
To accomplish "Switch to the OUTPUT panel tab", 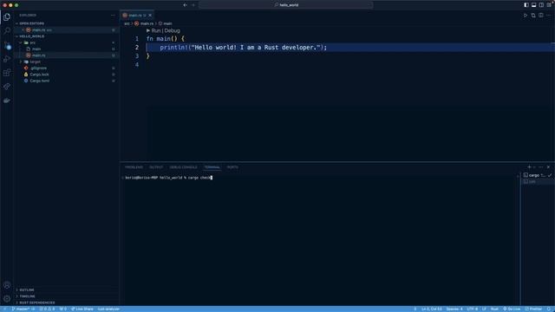I will tap(156, 167).
